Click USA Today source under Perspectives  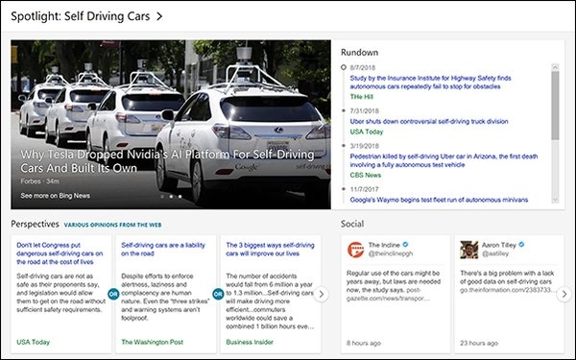point(33,342)
